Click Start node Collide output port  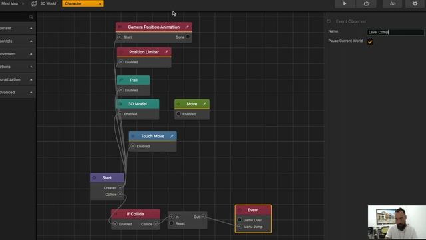pos(120,194)
